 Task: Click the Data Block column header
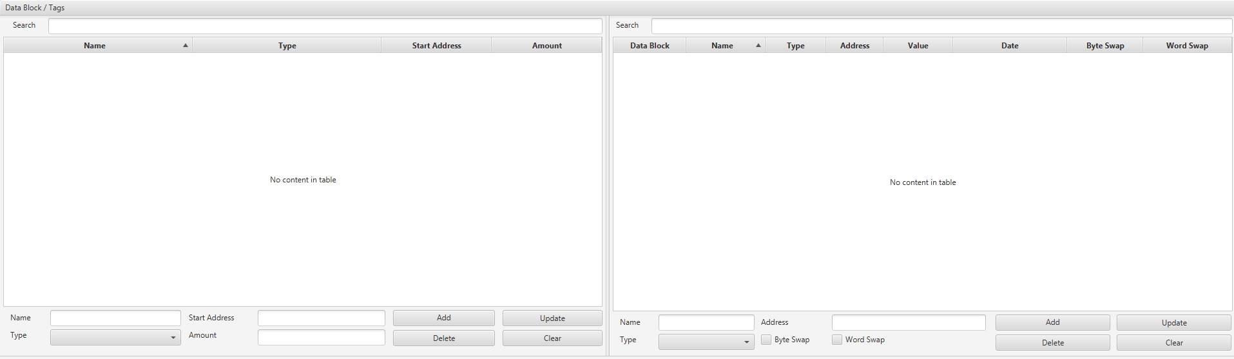(650, 46)
